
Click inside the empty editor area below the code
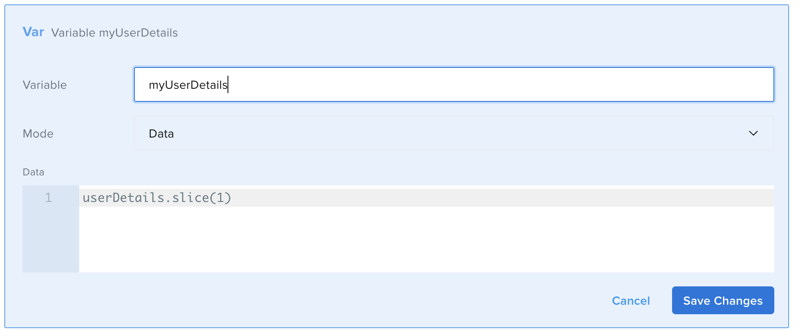point(348,239)
